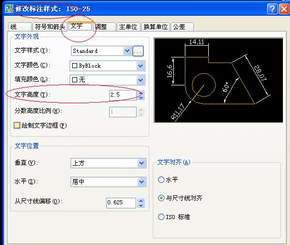Decrease 从尺寸线偏移 with down arrow

tap(141, 205)
